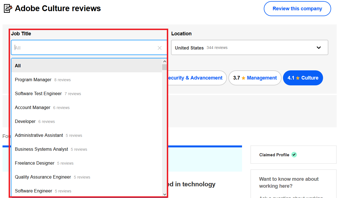
Task: Click the dropdown list scroll up arrow
Action: pos(164,61)
